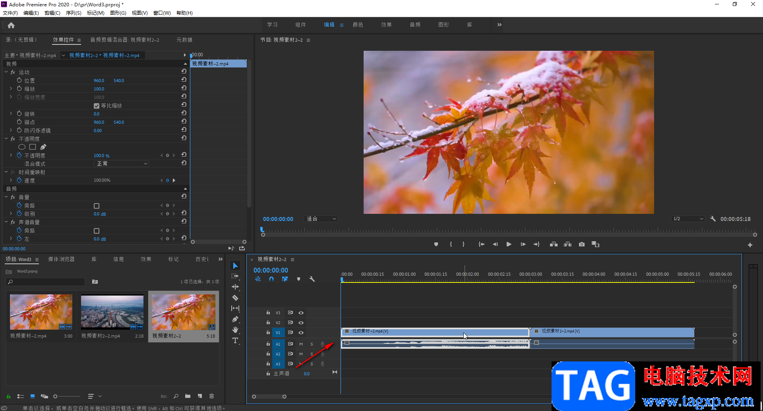Viewport: 763px width, 411px height.
Task: Click the program monitor settings wrench
Action: [713, 219]
